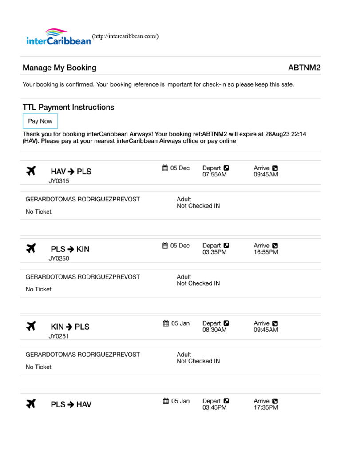The height and width of the screenshot is (455, 341).
Task: Click the interCaribbean logo
Action: pos(59,37)
